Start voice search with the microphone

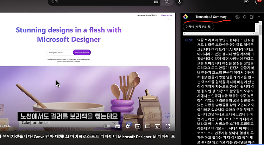pos(179,2)
